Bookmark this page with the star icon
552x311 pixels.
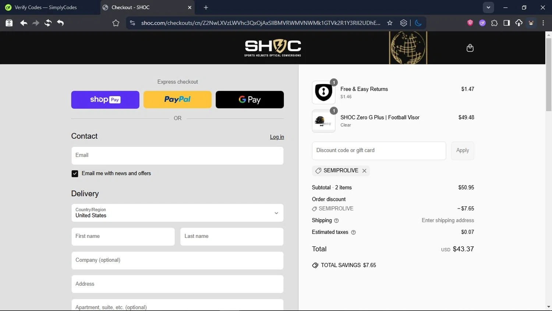(x=390, y=23)
